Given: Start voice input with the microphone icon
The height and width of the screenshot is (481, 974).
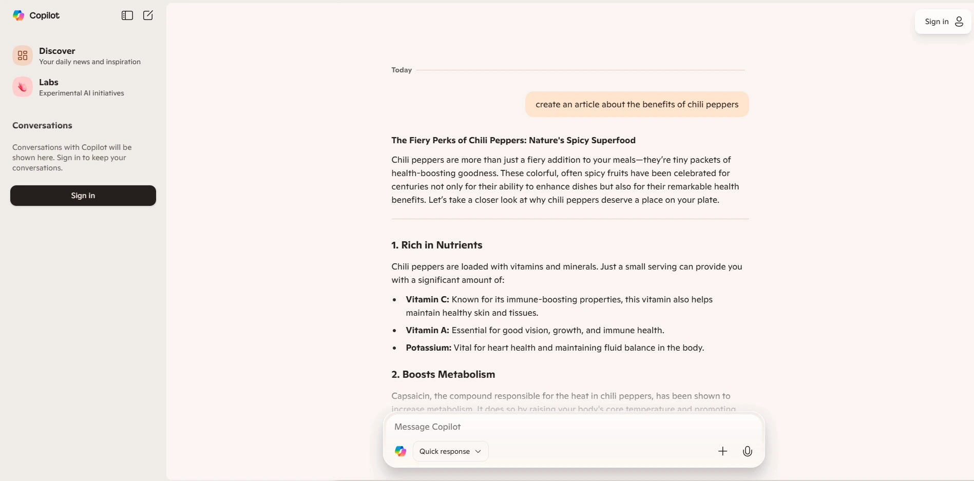Looking at the screenshot, I should (x=748, y=451).
